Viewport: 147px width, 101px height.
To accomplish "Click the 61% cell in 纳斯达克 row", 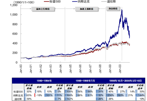I will [x=90, y=95].
